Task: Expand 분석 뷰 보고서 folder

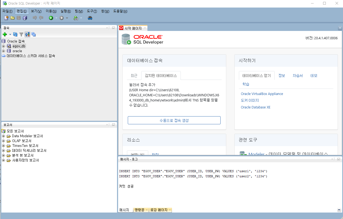Action: (3, 155)
